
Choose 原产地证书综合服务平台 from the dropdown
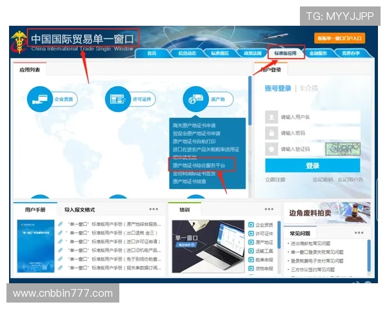pyautogui.click(x=199, y=165)
